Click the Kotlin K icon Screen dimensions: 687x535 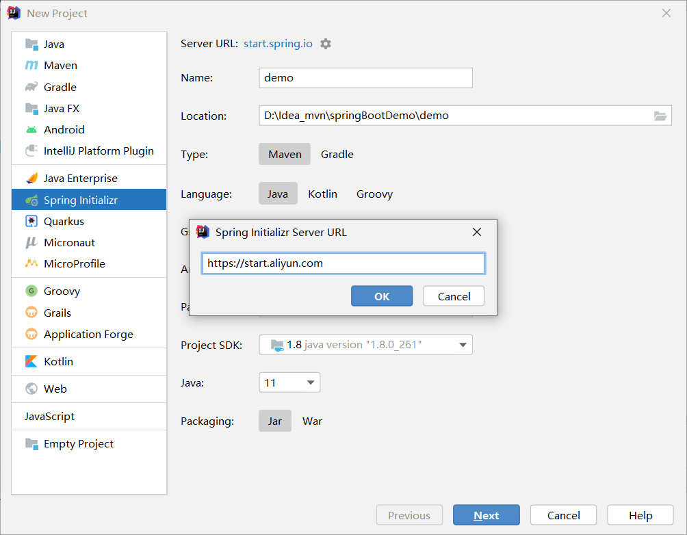pos(31,361)
